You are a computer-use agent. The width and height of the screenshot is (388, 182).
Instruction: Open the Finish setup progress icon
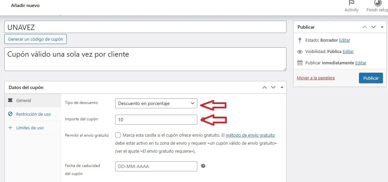point(378,3)
